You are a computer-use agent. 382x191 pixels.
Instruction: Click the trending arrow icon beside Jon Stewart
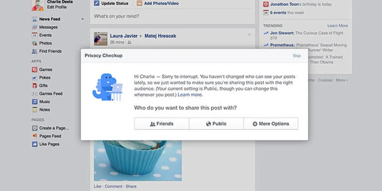pyautogui.click(x=266, y=33)
